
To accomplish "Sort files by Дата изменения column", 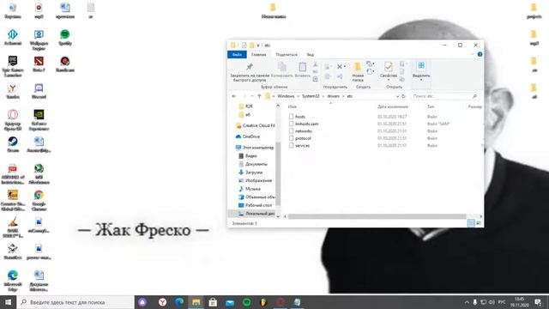I will click(x=393, y=106).
